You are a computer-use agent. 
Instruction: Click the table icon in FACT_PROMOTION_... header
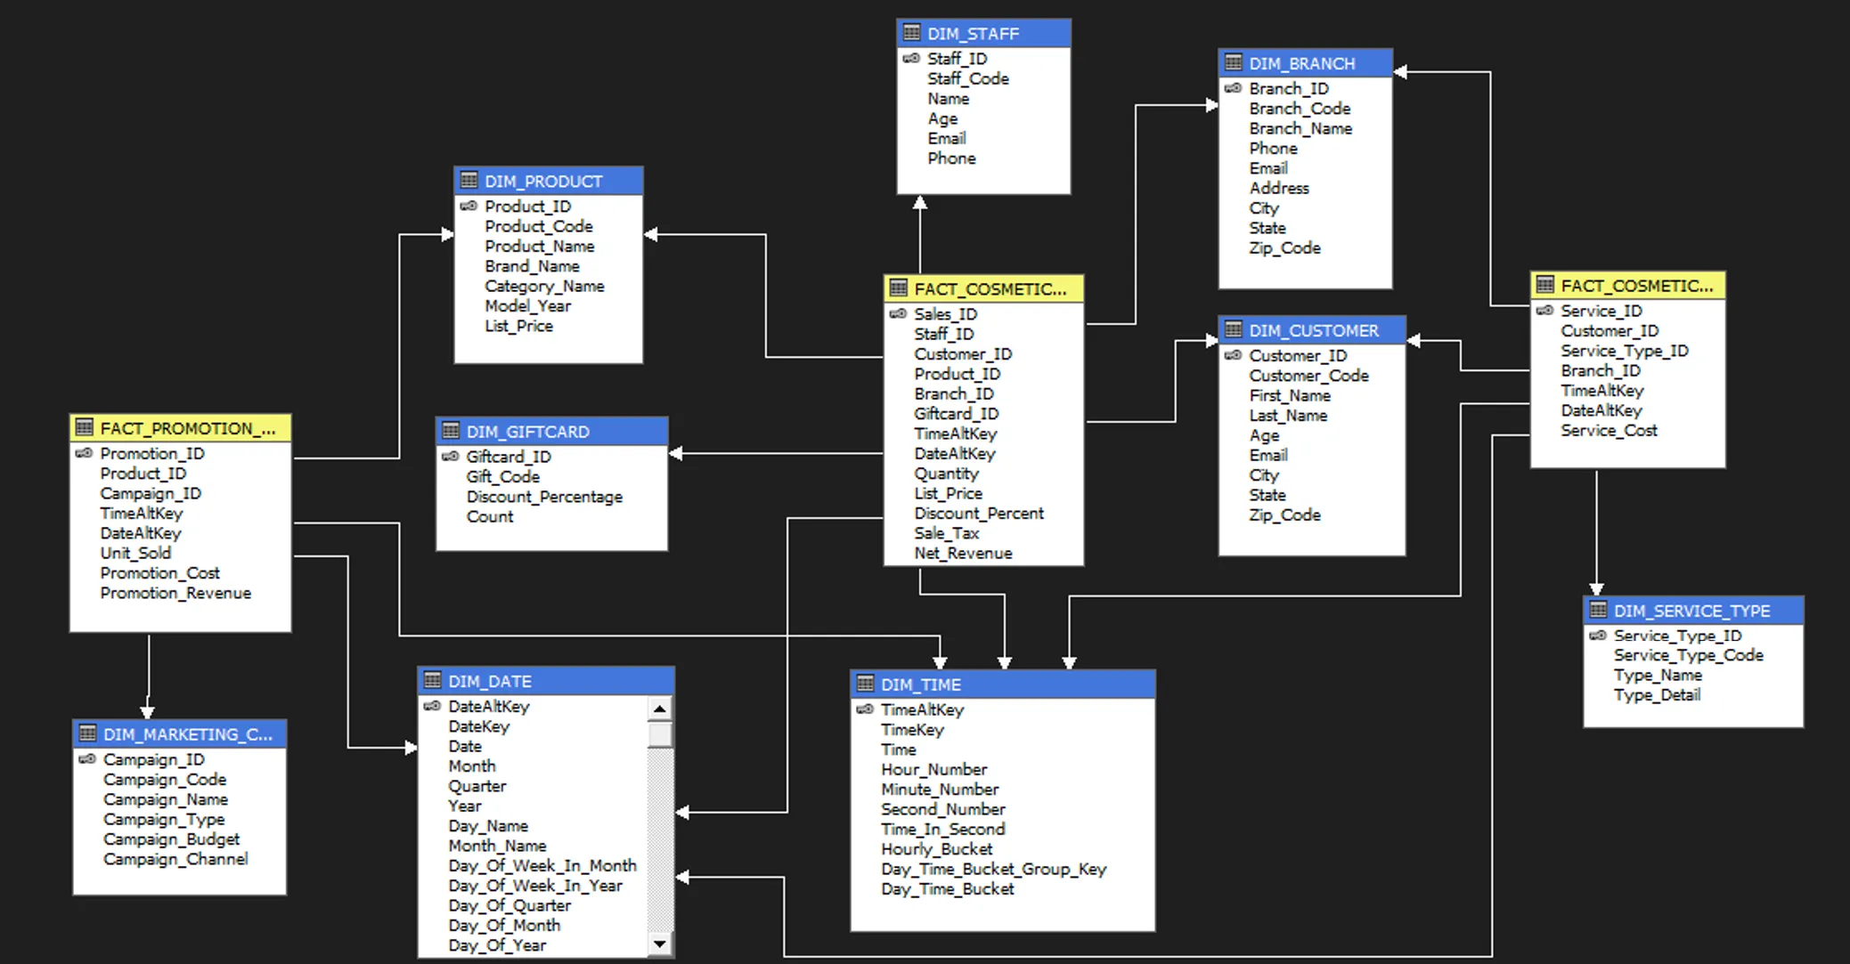click(85, 426)
